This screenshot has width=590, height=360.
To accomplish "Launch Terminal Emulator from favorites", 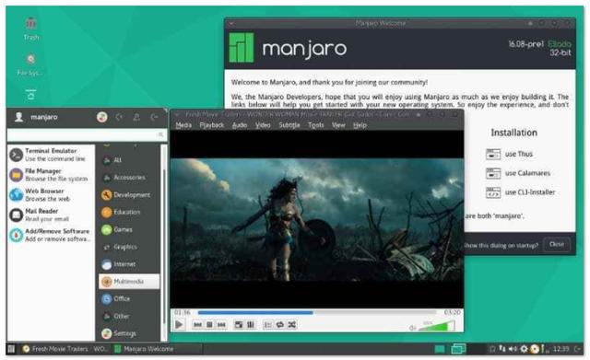I will (50, 155).
